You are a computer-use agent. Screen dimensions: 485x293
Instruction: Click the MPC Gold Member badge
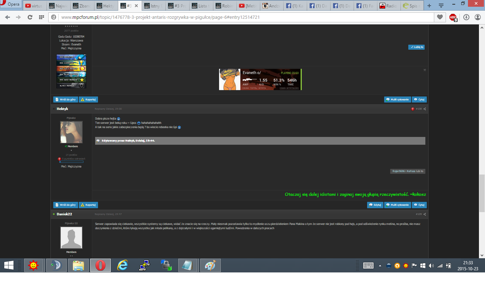point(71,68)
